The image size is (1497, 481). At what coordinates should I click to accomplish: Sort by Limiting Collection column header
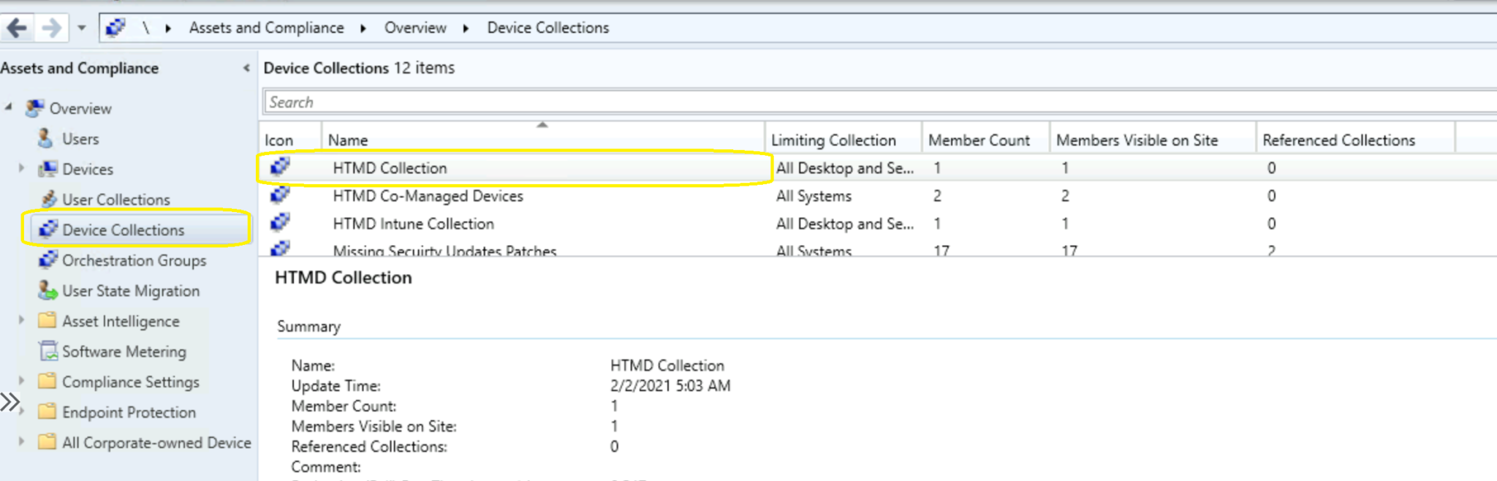point(844,140)
